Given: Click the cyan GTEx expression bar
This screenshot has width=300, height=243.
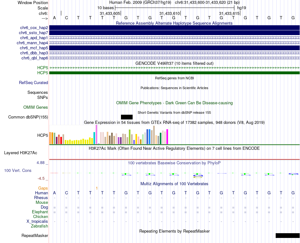Looking at the screenshot, I should 94,138.
